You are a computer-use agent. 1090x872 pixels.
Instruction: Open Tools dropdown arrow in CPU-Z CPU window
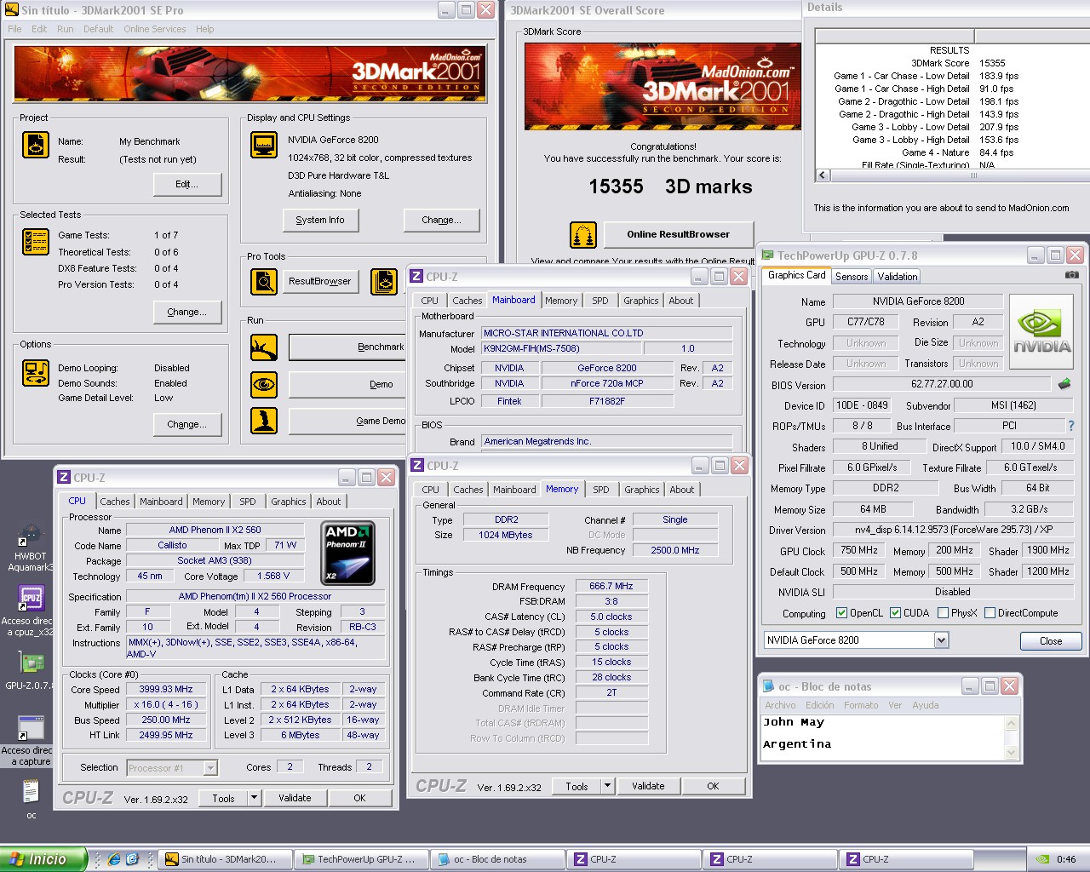coord(253,798)
